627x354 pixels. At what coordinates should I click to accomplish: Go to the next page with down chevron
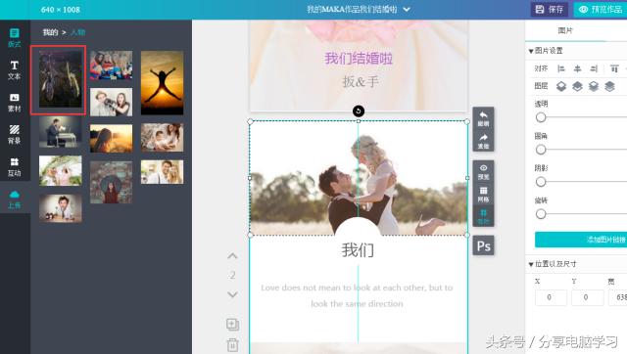[x=232, y=294]
